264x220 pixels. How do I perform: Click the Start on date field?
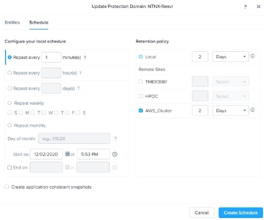46,154
